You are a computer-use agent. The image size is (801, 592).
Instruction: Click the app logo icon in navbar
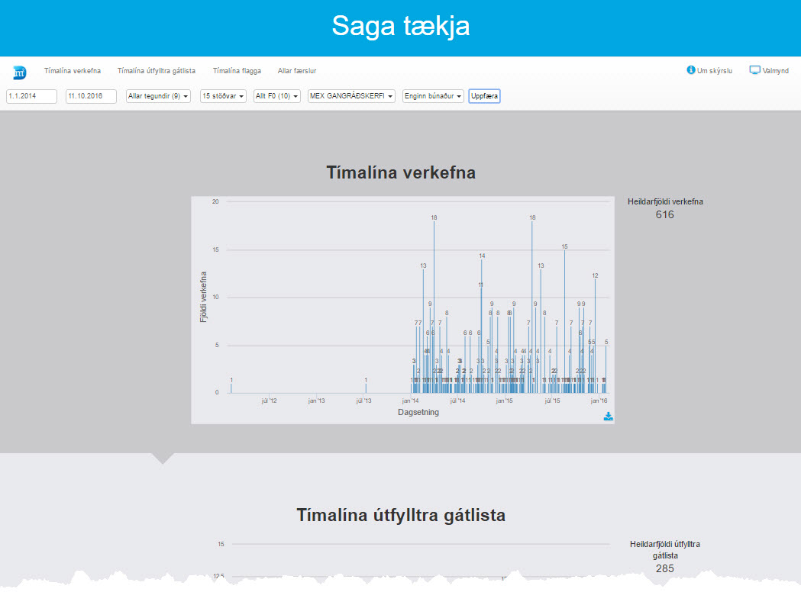tap(19, 73)
